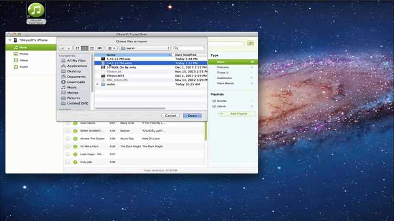
Task: Sort files by Name column header
Action: pyautogui.click(x=133, y=55)
